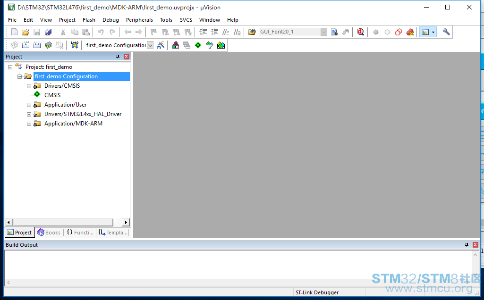Toggle Enable/Disable Breakpoint hollow circle
Viewport: 484px width, 300px height.
point(387,32)
